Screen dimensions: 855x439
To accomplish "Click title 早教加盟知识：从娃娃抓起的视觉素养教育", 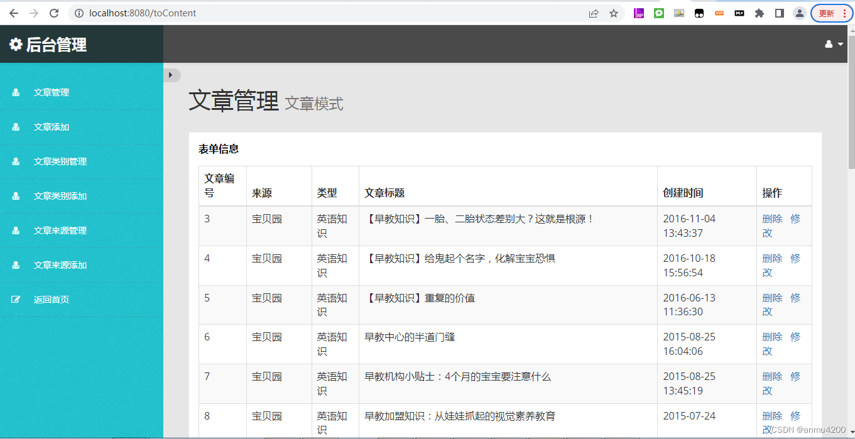I will [460, 416].
